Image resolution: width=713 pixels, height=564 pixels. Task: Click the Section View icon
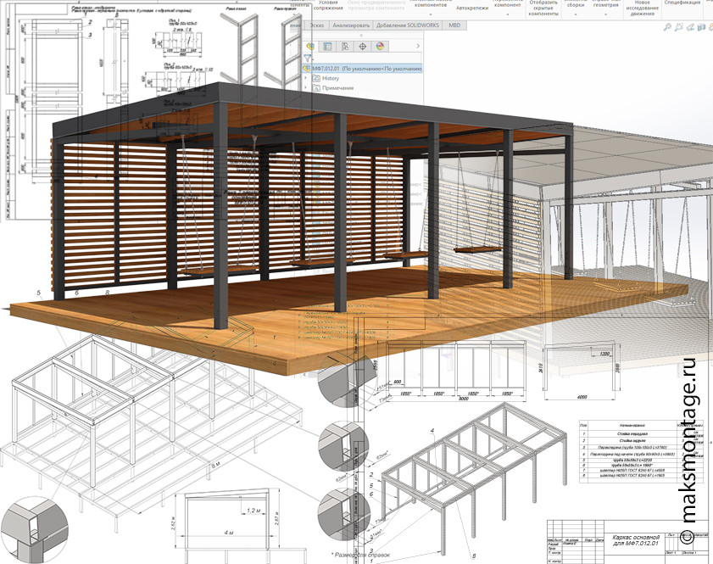[703, 27]
